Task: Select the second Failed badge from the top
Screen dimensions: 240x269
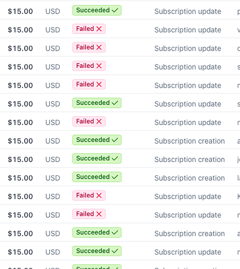Action: (89, 47)
